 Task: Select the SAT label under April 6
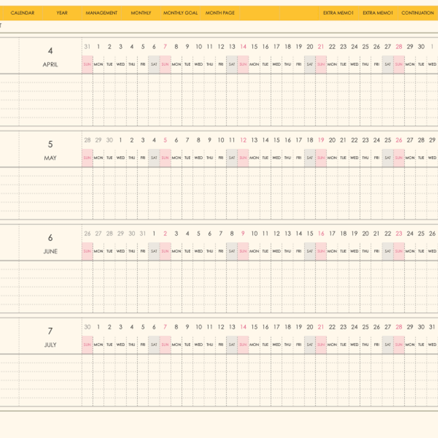(154, 64)
